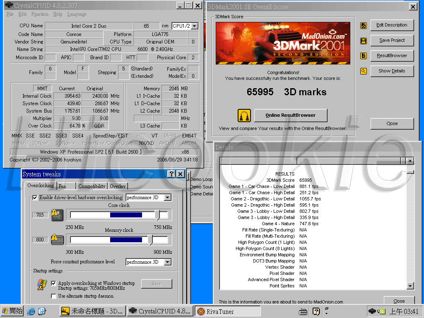Switch to the 3DMark taskbar button
Viewport: 424px width, 318px height.
coord(93,311)
